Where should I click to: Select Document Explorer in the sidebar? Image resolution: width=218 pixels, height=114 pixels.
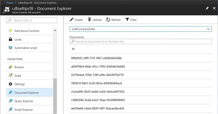[x=30, y=92]
